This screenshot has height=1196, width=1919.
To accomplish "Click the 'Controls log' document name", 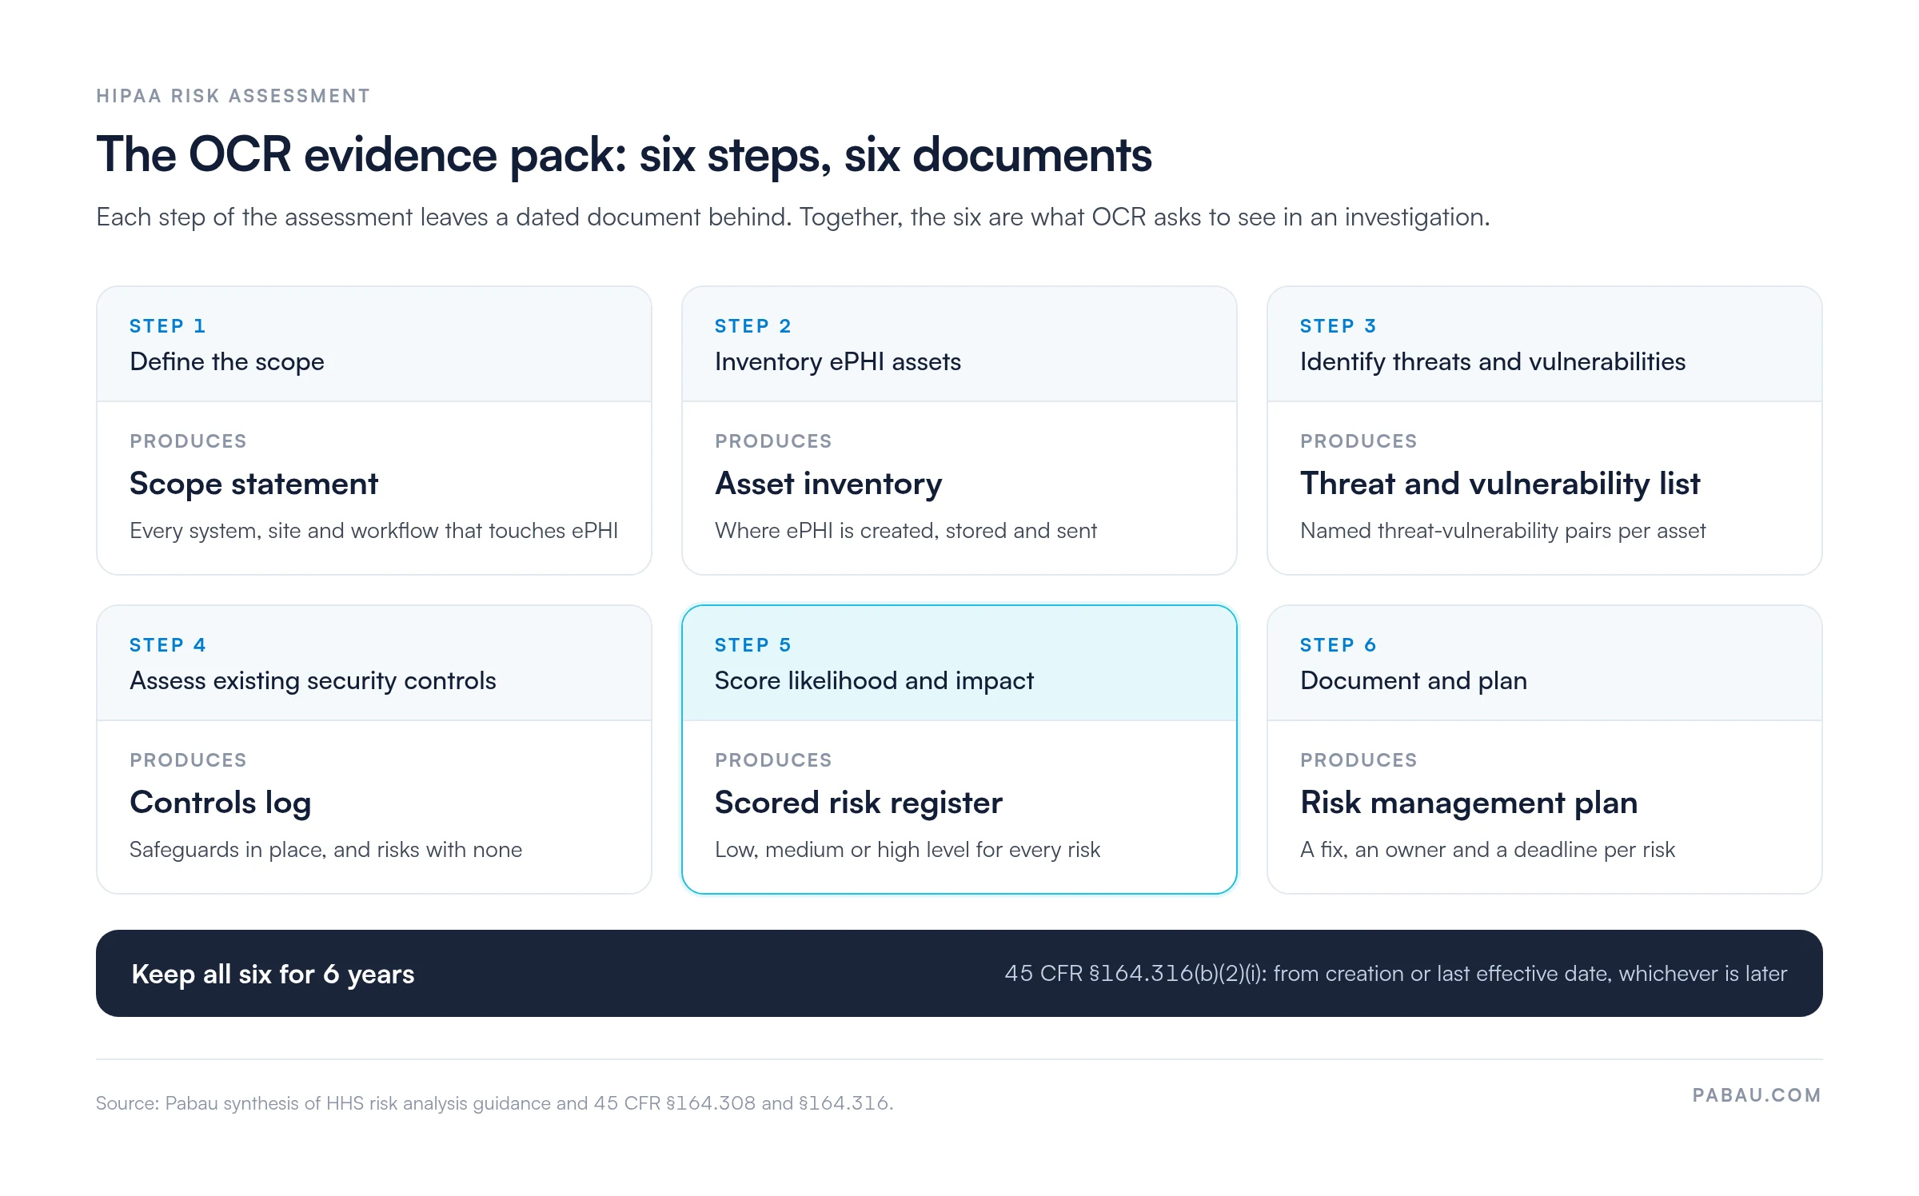I will tap(221, 803).
